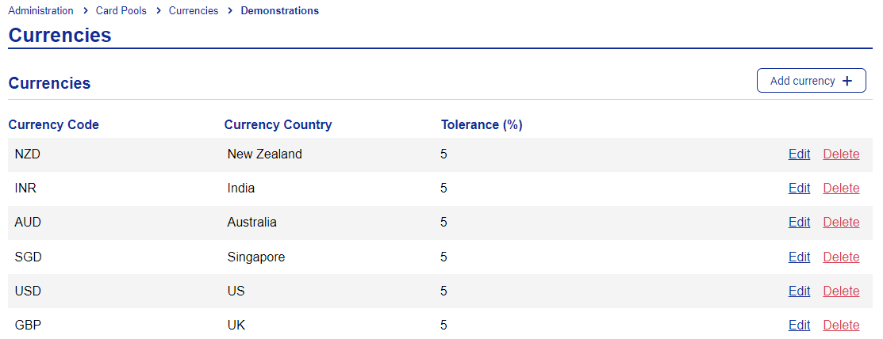Viewport: 883px width, 339px height.
Task: Click the plus icon in Add currency
Action: click(847, 81)
